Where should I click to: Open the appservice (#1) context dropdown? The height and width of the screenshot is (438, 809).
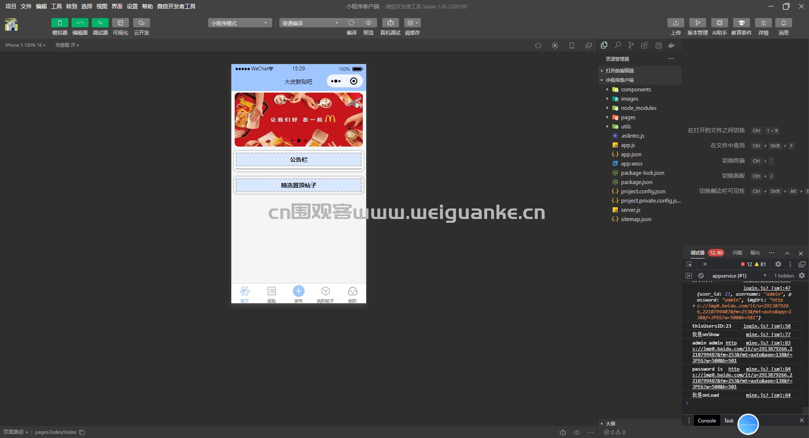click(x=739, y=276)
